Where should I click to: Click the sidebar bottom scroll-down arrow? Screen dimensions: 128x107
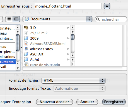[x=18, y=68]
